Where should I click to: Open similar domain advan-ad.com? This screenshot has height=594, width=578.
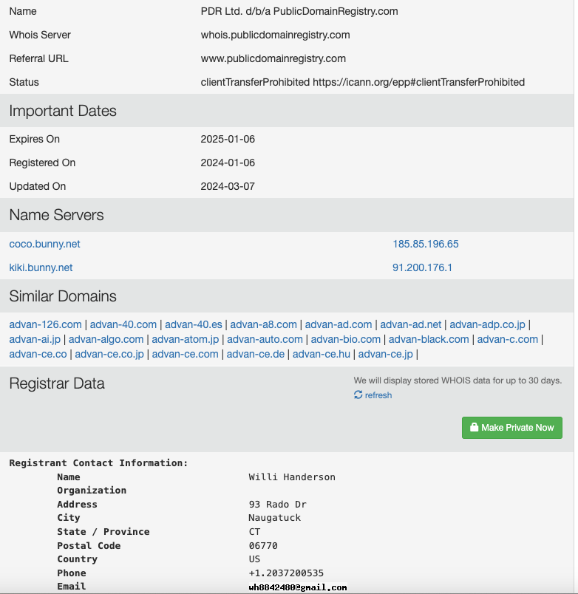[339, 324]
